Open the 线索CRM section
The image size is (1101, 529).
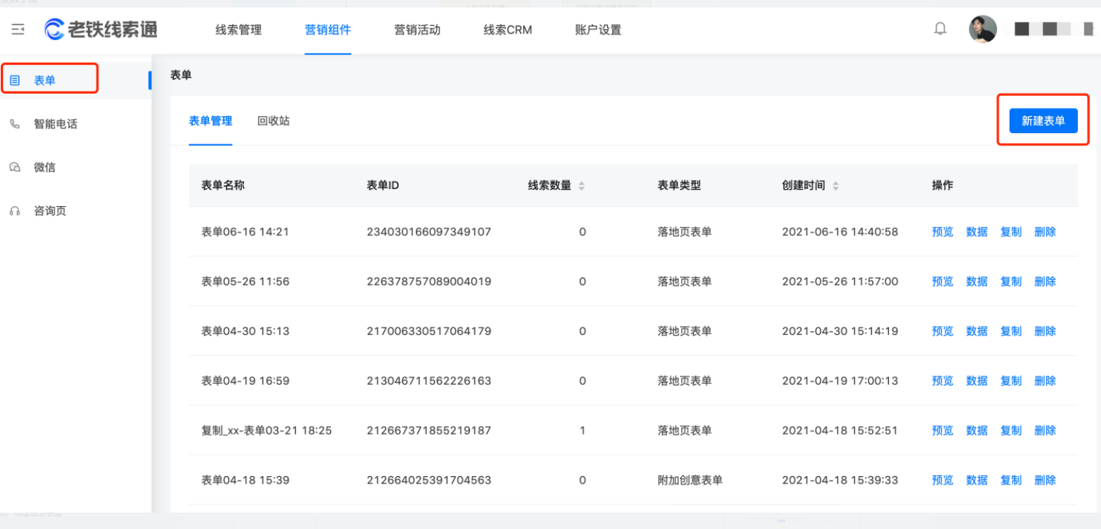pyautogui.click(x=507, y=30)
